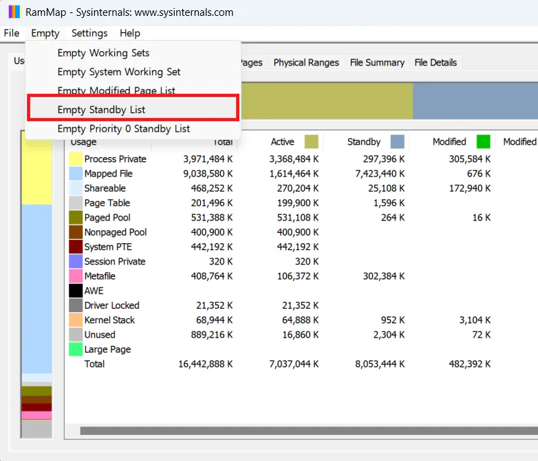Select the Paged Pool row label
538x461 pixels.
(107, 217)
